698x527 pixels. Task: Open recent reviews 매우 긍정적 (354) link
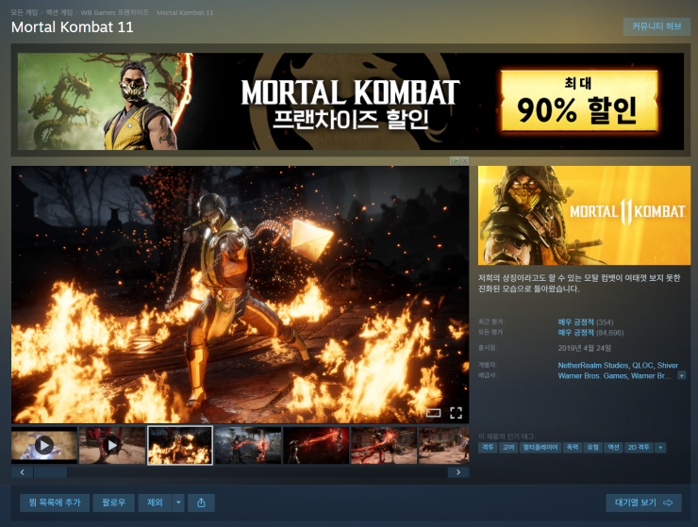pos(586,321)
